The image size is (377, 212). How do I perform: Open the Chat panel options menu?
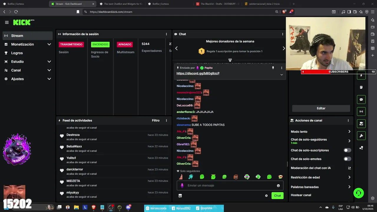283,34
